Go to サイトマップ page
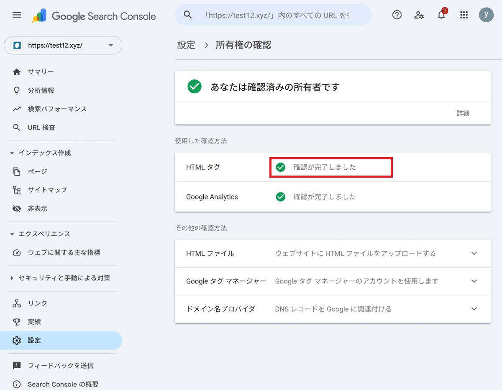This screenshot has width=502, height=390. click(47, 190)
